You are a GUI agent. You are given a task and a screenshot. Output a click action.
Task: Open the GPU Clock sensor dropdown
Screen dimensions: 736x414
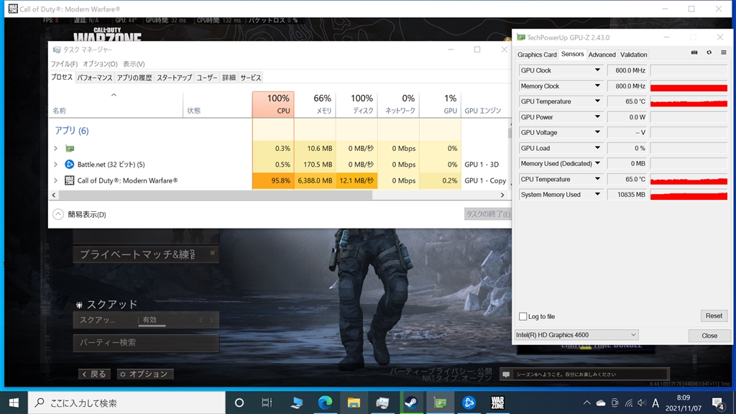click(x=597, y=70)
